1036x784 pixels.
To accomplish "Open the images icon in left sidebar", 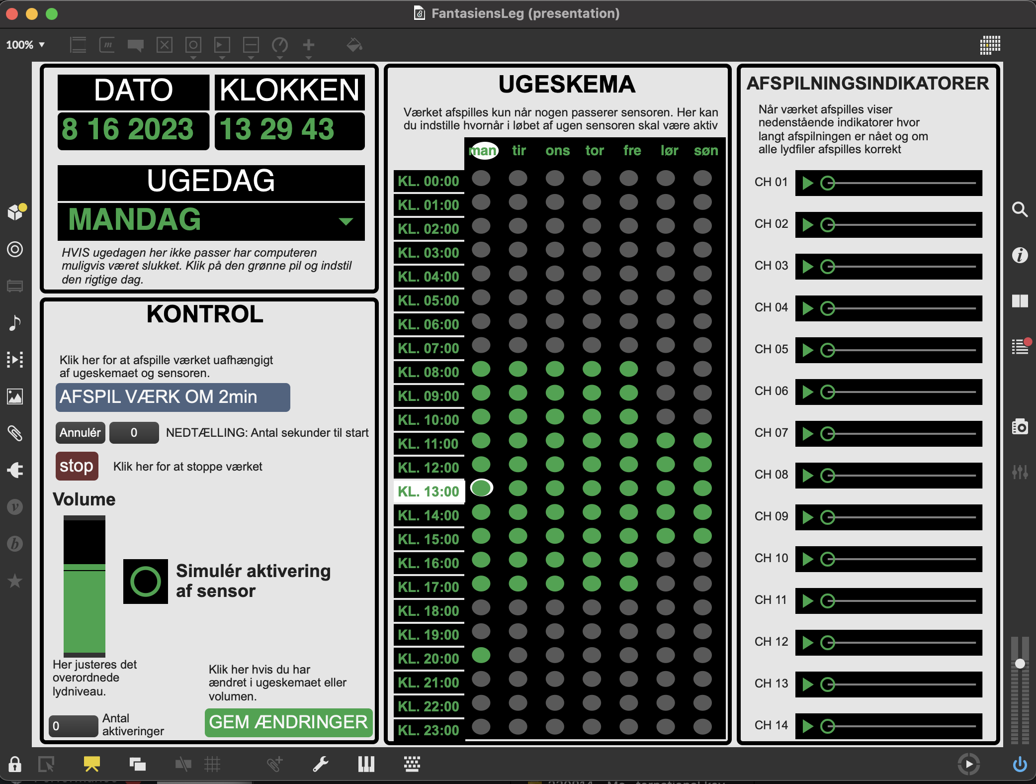I will tap(15, 396).
